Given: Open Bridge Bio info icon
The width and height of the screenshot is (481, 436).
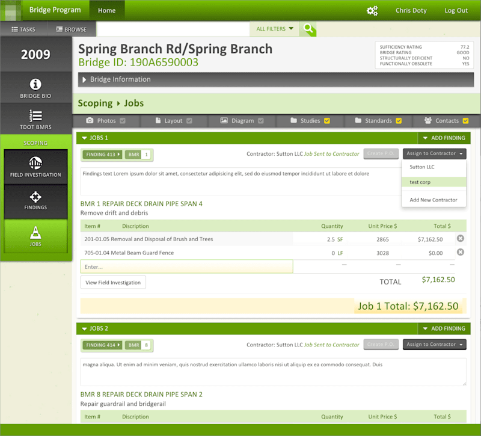Looking at the screenshot, I should tap(35, 84).
